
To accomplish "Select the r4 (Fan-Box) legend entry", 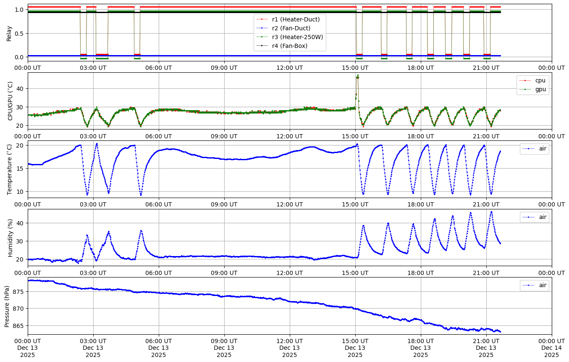I will click(x=289, y=46).
